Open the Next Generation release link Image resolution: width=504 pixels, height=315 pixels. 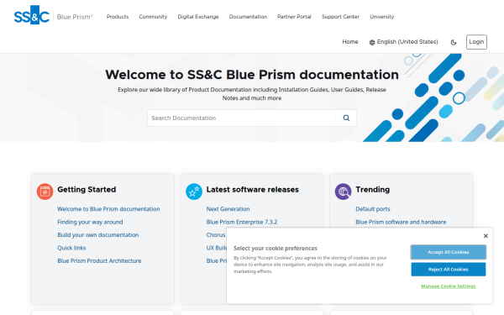(228, 209)
